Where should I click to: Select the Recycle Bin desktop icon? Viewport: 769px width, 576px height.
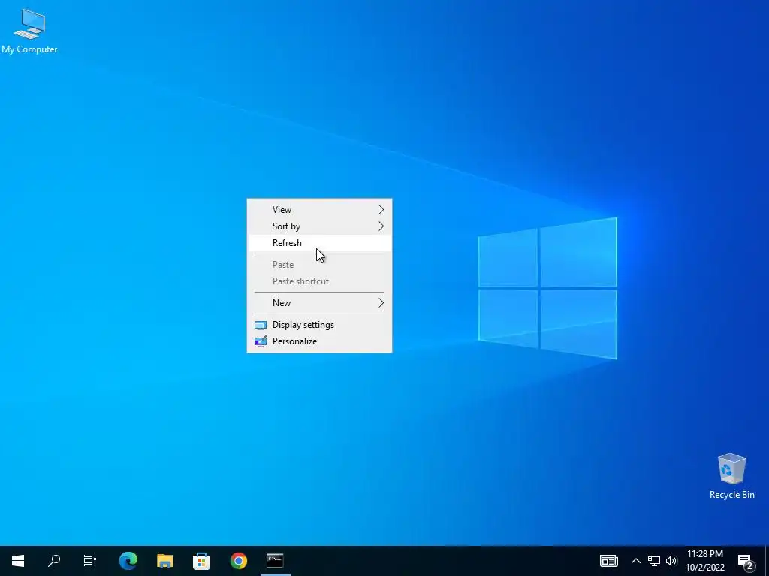(731, 476)
